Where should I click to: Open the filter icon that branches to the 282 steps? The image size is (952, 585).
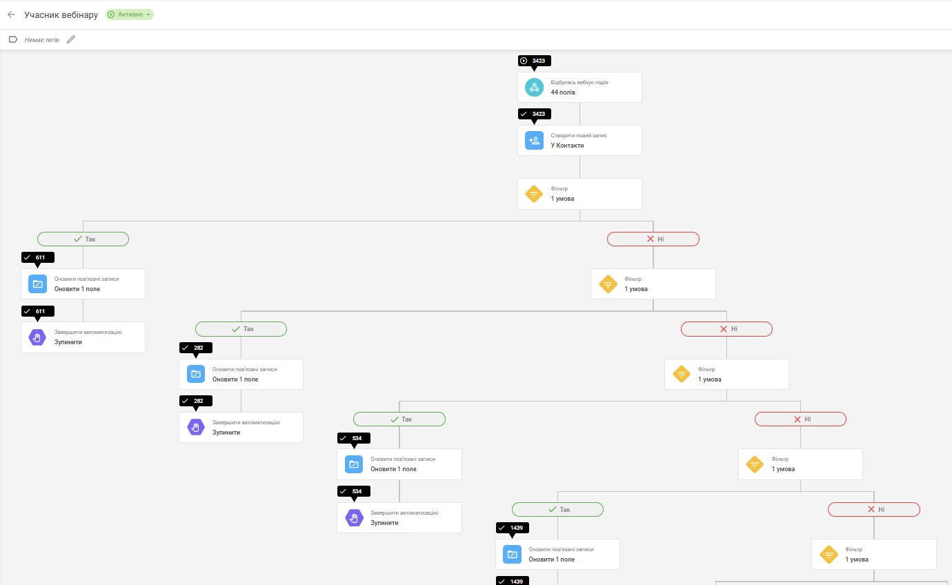608,284
